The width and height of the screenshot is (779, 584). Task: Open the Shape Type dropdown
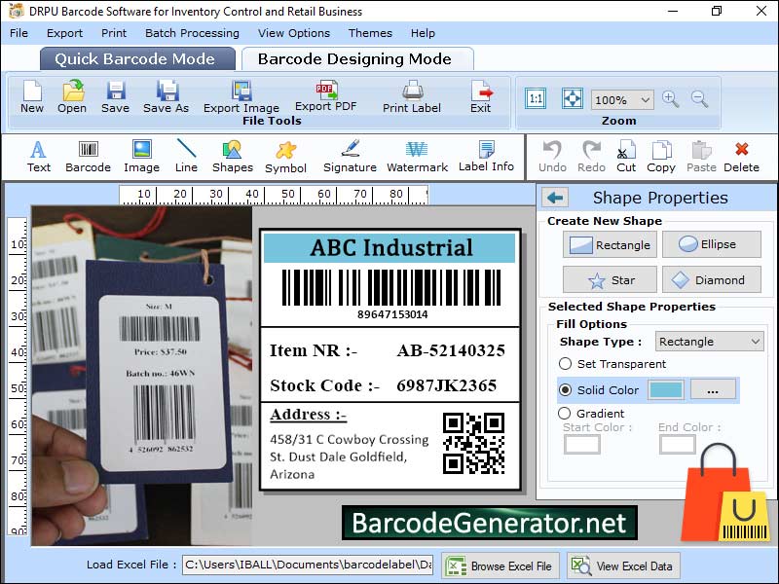tap(709, 341)
